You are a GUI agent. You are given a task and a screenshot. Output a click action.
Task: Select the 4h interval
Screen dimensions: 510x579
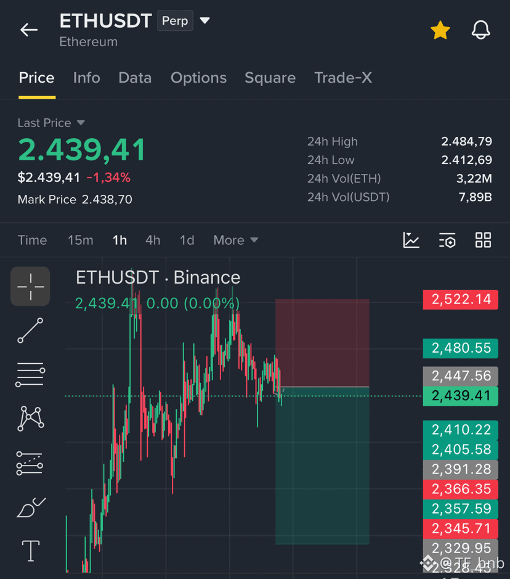click(x=153, y=240)
